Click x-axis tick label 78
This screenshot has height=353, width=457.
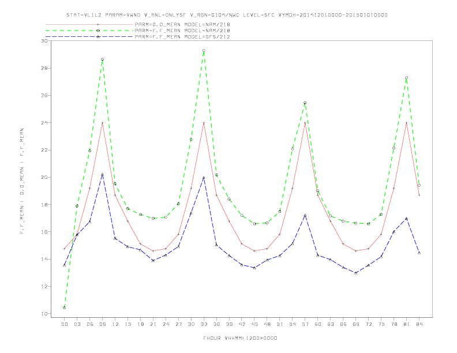pyautogui.click(x=394, y=324)
